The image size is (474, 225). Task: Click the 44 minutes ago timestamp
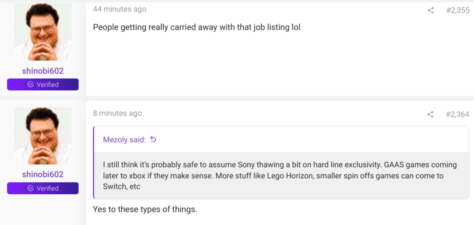click(119, 9)
